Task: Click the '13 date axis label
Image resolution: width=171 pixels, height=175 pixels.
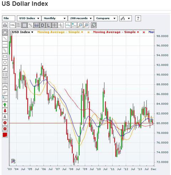Action: click(x=140, y=169)
